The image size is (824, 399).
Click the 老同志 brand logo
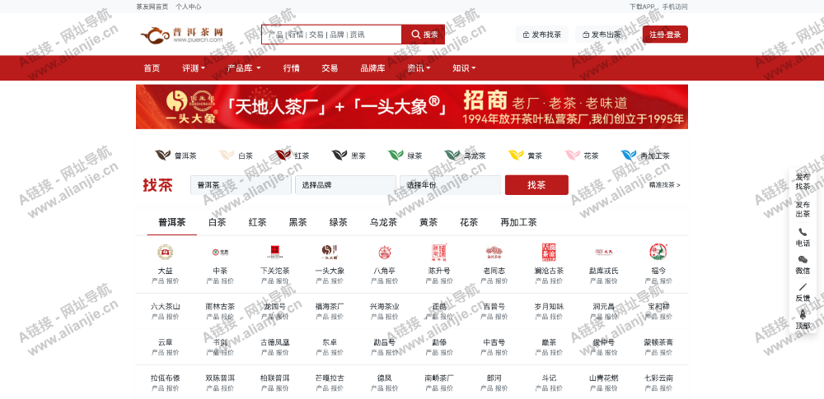[494, 253]
